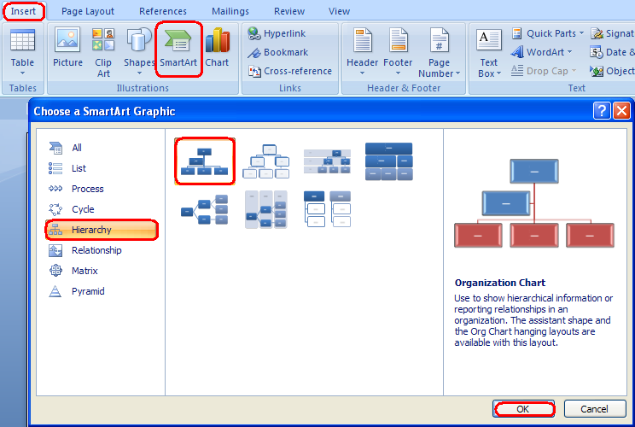
Task: Open dialog Help with the question mark
Action: [602, 111]
